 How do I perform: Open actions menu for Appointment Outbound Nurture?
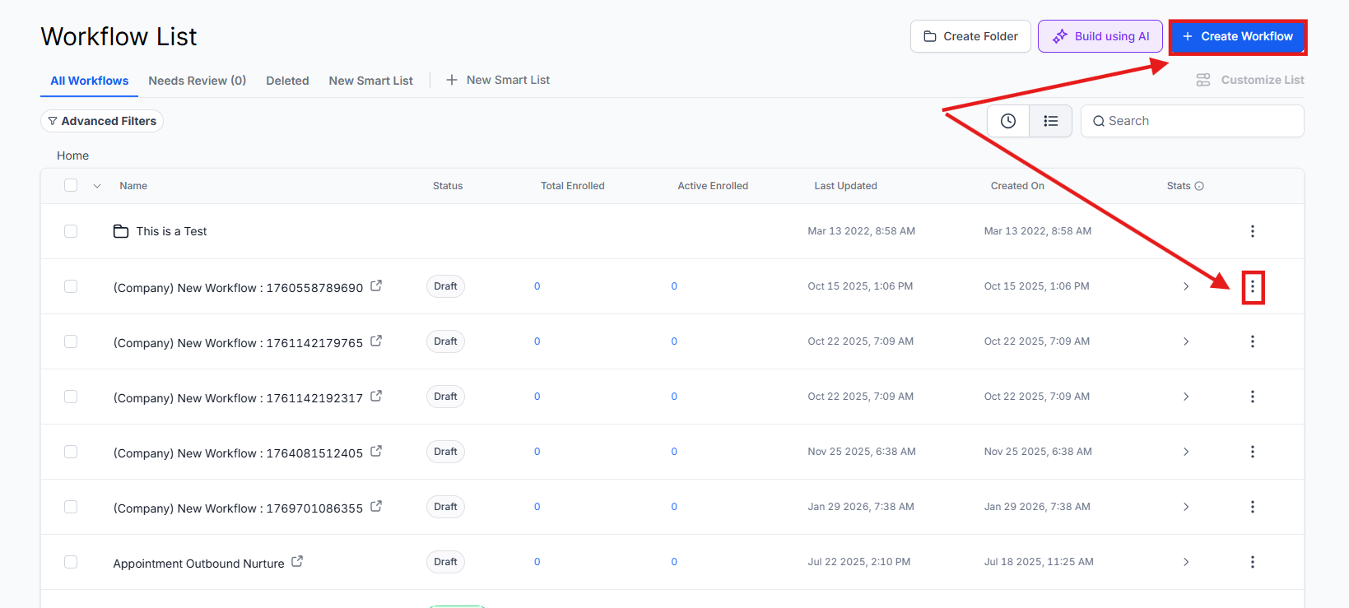[x=1252, y=562]
